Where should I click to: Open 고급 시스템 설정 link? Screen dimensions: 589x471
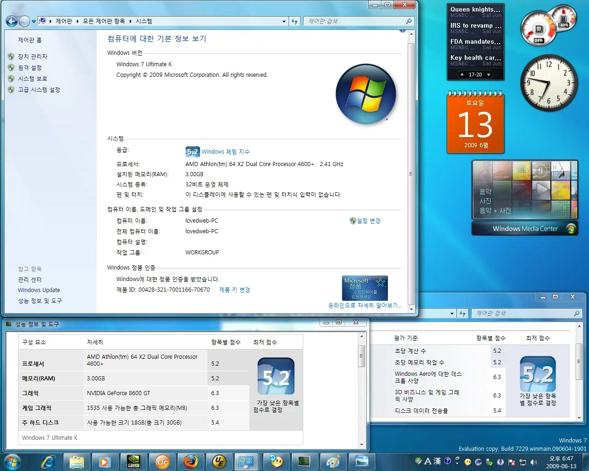[x=39, y=90]
